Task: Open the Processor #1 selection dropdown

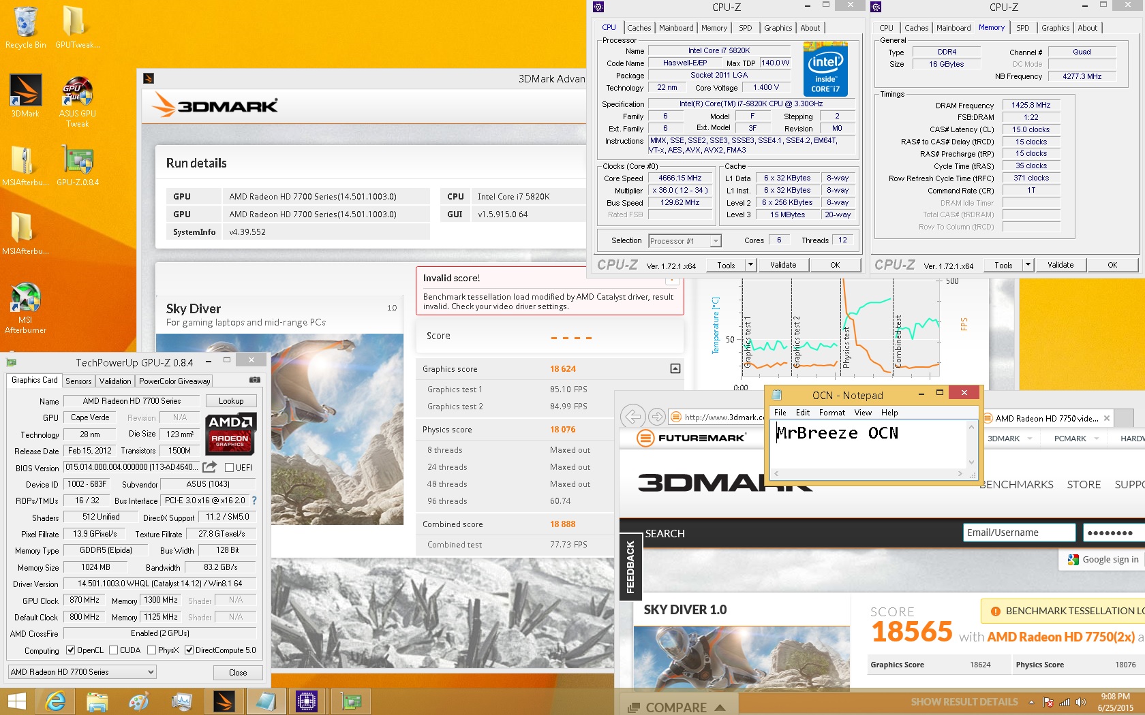Action: click(x=684, y=240)
